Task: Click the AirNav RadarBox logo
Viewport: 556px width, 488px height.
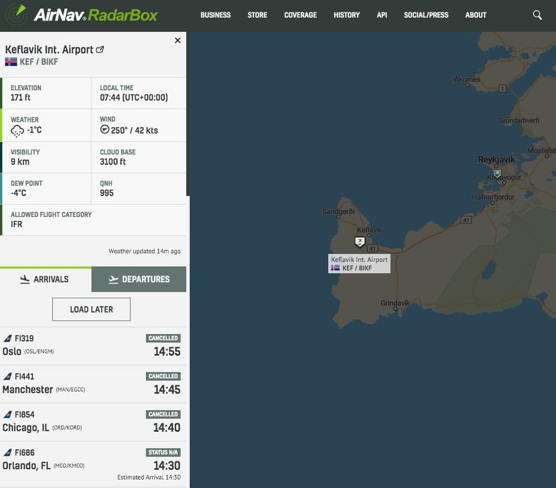Action: click(82, 15)
